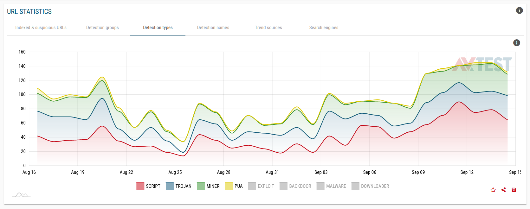Show the BACKDOOR series
The image size is (530, 209).
point(295,186)
